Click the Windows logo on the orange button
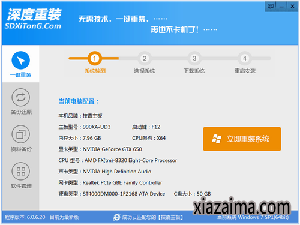Image resolution: width=300 pixels, height=225 pixels. (x=217, y=139)
